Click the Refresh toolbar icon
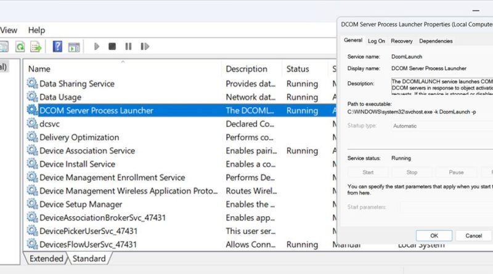 point(20,47)
